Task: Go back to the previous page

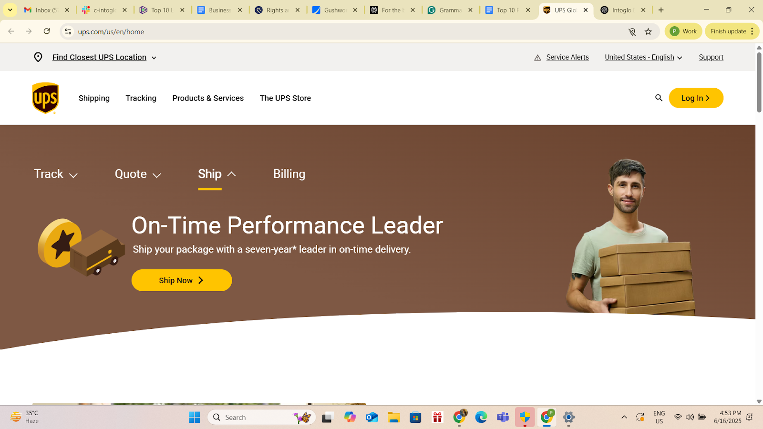Action: click(11, 31)
